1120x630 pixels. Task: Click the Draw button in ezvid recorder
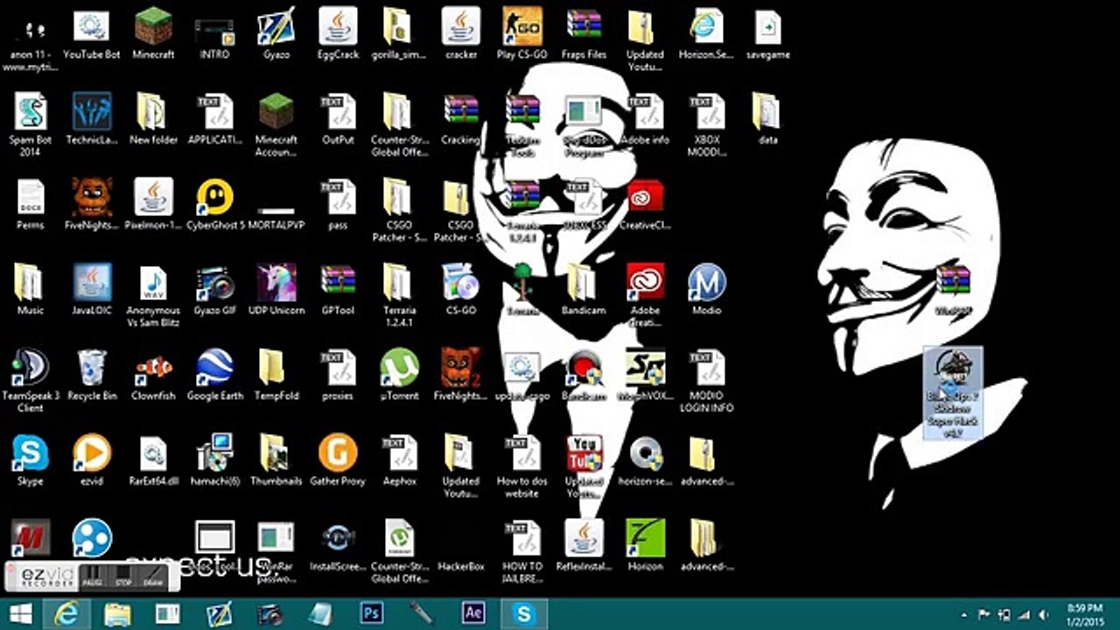(x=153, y=577)
